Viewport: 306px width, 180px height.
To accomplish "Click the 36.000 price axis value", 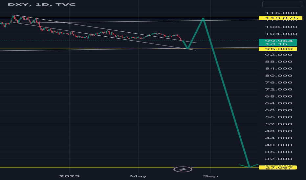I will coord(279,152).
